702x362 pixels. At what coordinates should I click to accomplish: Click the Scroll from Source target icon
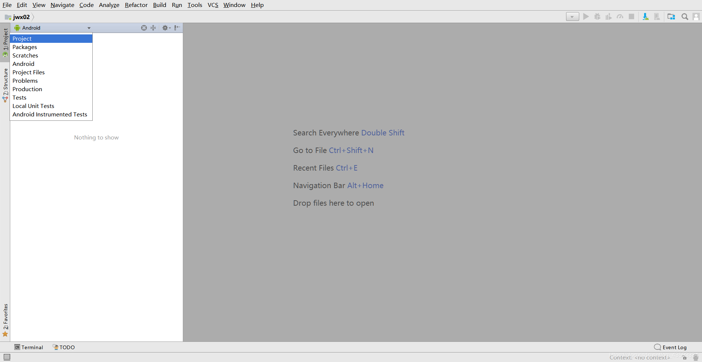(144, 28)
